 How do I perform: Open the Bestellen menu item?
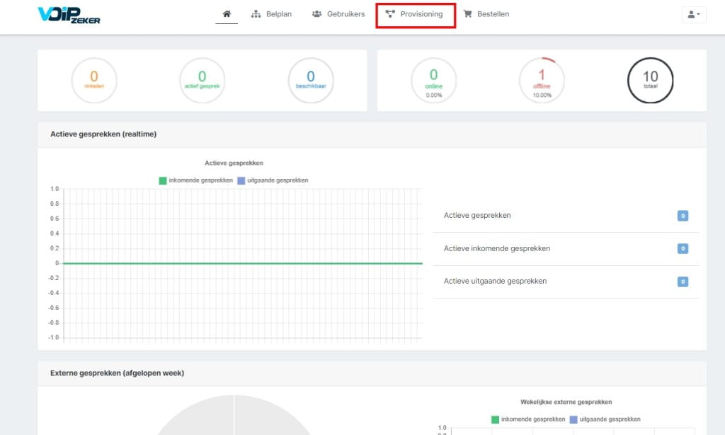pyautogui.click(x=486, y=14)
